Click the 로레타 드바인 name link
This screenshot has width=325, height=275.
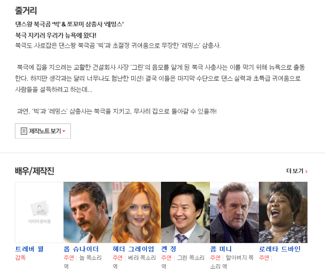[280, 249]
